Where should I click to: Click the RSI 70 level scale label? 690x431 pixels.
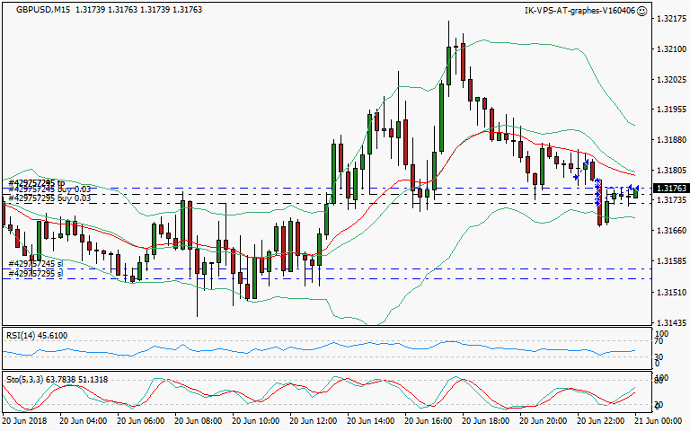coord(659,342)
